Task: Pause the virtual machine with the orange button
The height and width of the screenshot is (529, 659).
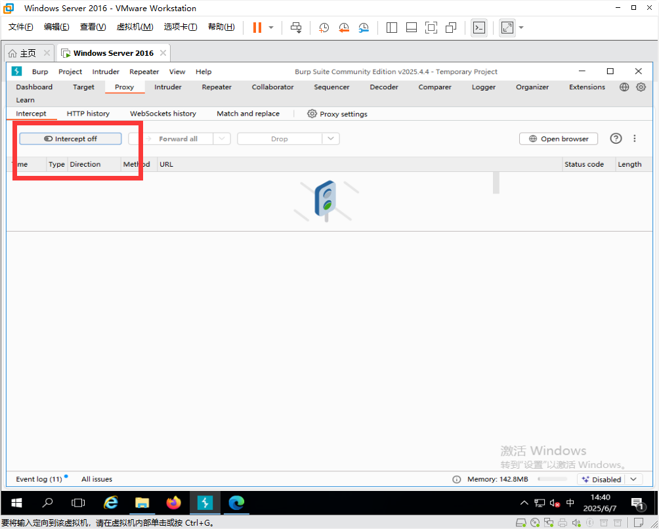Action: pyautogui.click(x=257, y=28)
